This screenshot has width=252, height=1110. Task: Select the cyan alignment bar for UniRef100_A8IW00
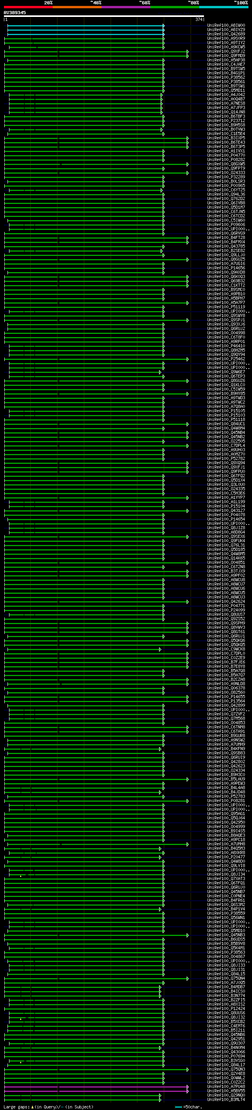point(86,26)
